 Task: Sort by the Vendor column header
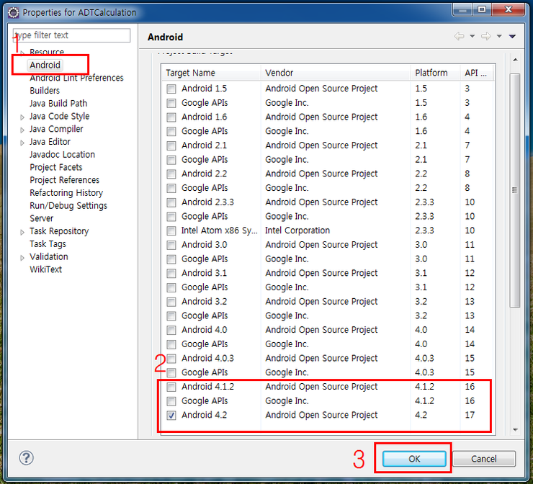pos(336,73)
